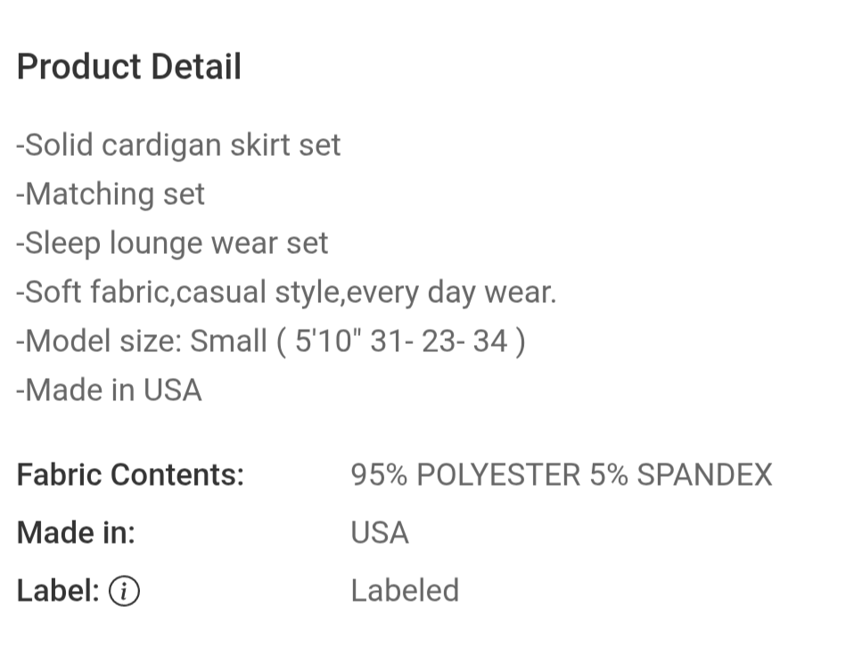Select the word SPANDEX in fabric contents
Image resolution: width=854 pixels, height=656 pixels.
[705, 475]
